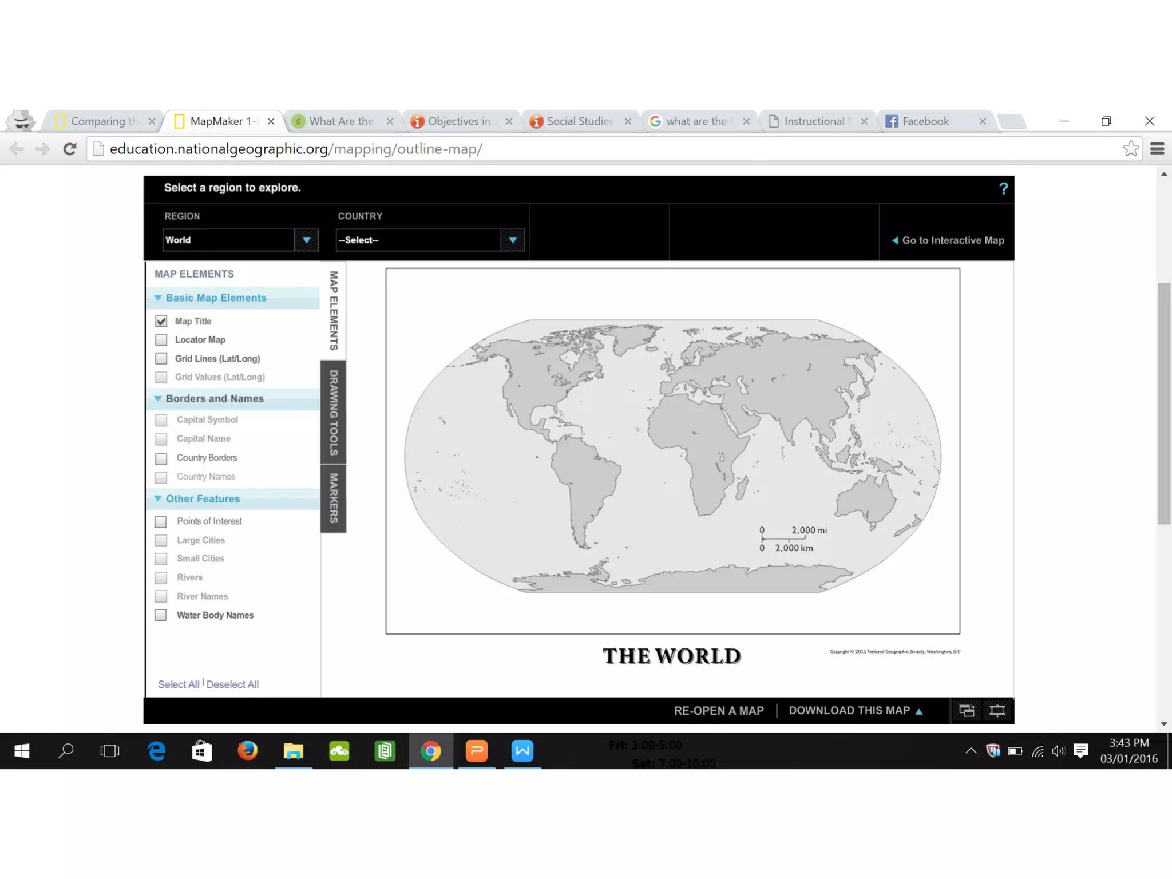Open Firefox from the taskbar
This screenshot has width=1172, height=879.
(247, 750)
